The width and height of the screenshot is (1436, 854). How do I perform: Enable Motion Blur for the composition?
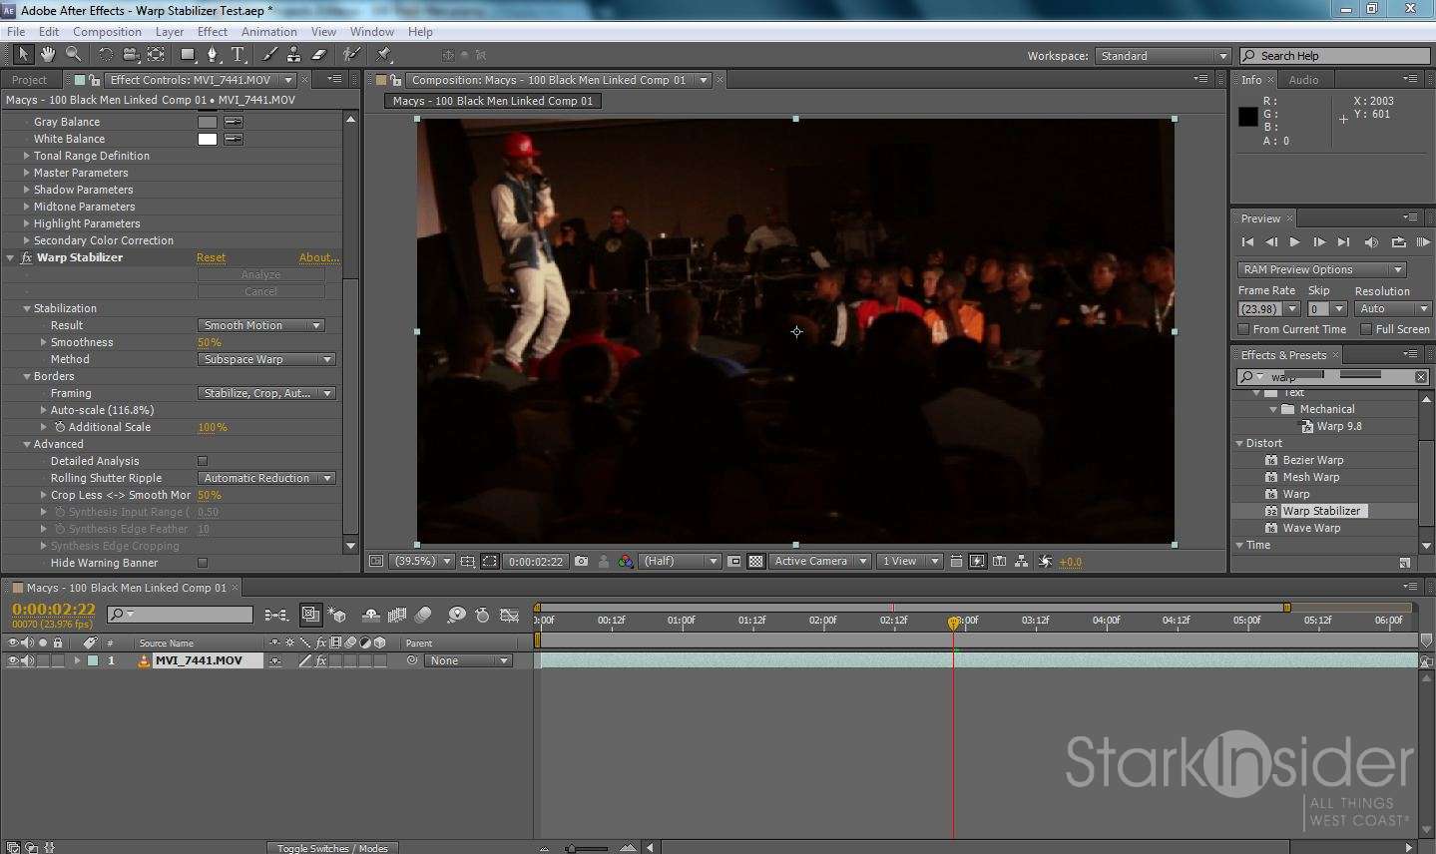pyautogui.click(x=423, y=616)
